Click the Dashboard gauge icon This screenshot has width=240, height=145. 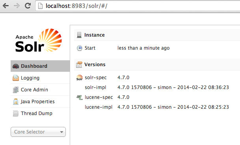click(x=16, y=66)
